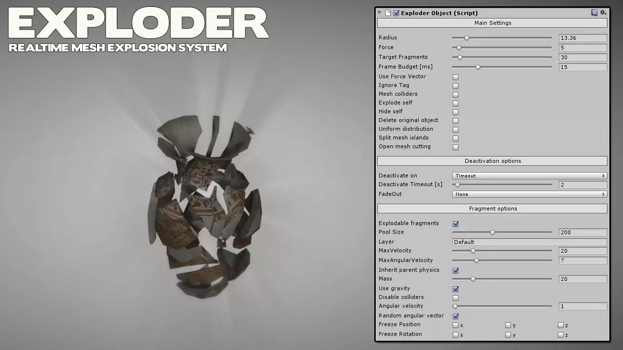Click the MaxVelocity slider handle

coord(473,251)
